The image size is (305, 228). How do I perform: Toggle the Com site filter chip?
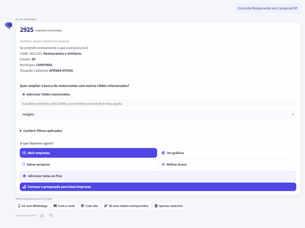click(x=89, y=206)
